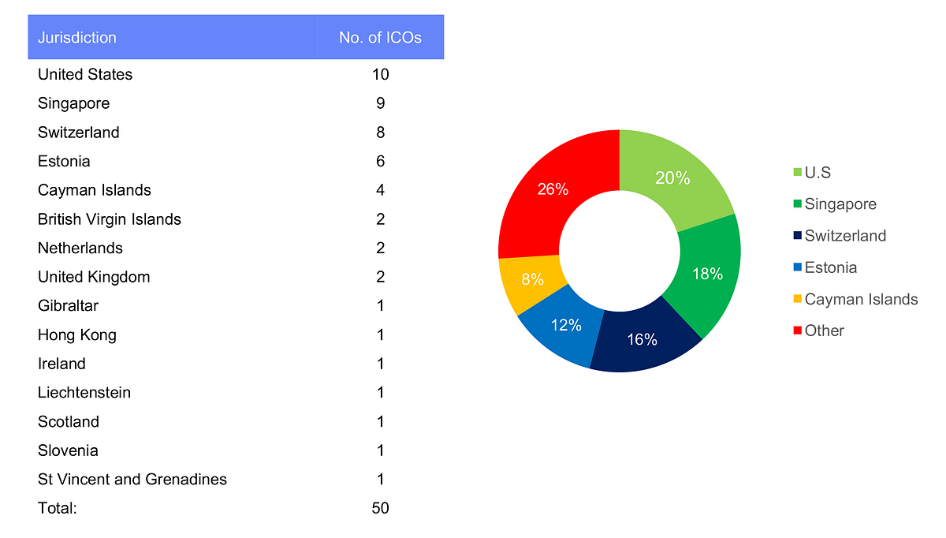Click the United States table row
Screen dimensions: 946x538
(85, 75)
